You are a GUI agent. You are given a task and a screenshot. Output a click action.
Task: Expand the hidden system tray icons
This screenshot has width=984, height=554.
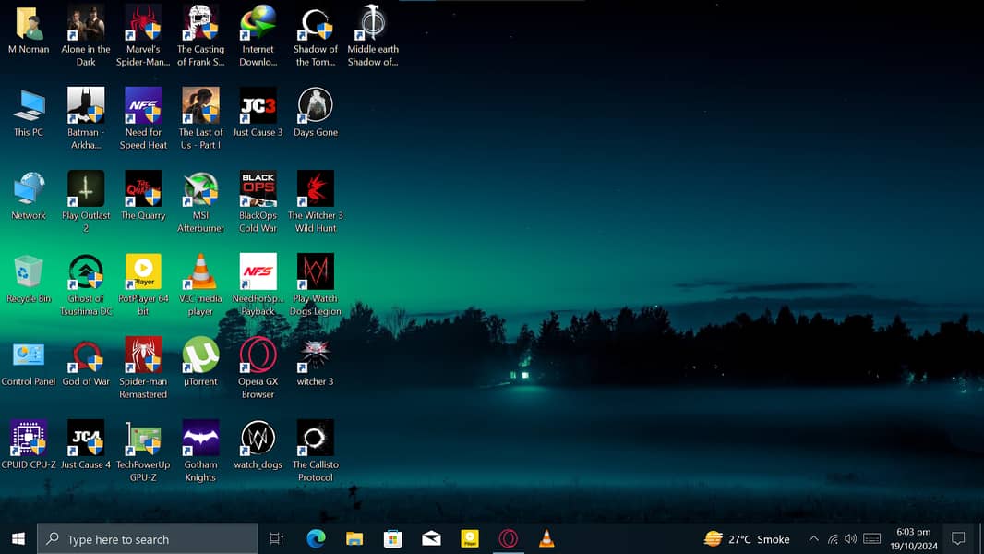click(x=813, y=539)
